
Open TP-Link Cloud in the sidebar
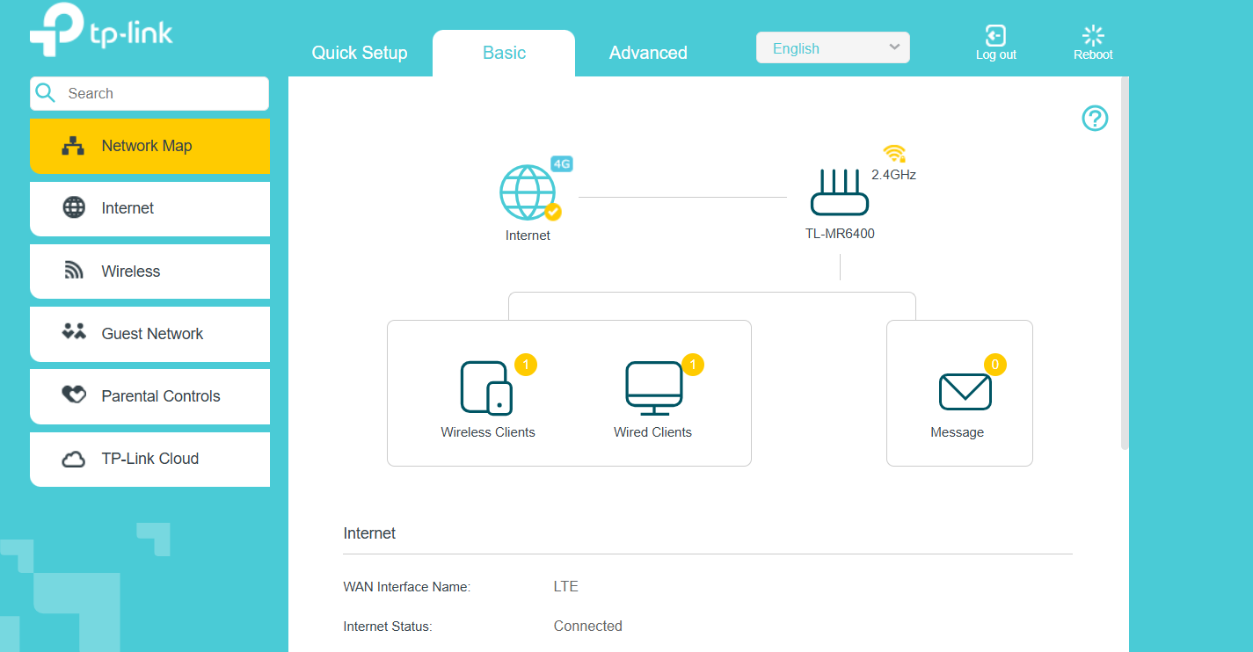coord(149,459)
